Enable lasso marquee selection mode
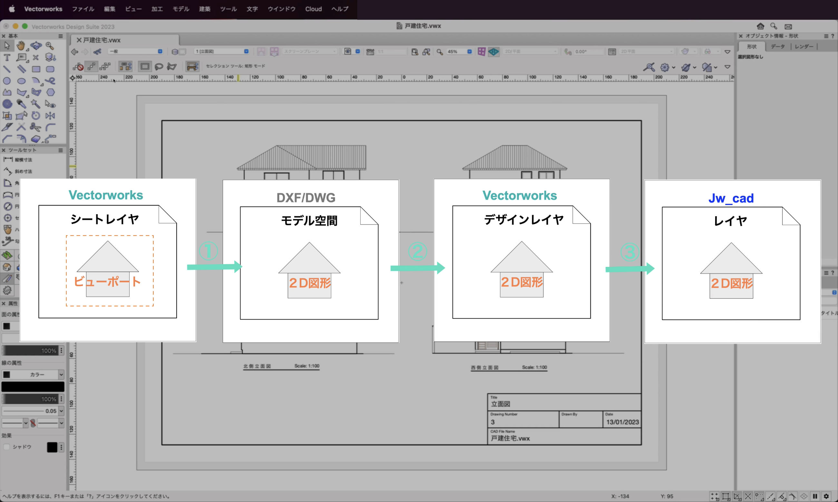 pos(159,66)
